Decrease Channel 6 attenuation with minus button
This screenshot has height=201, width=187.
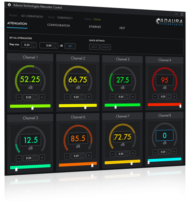point(67,156)
